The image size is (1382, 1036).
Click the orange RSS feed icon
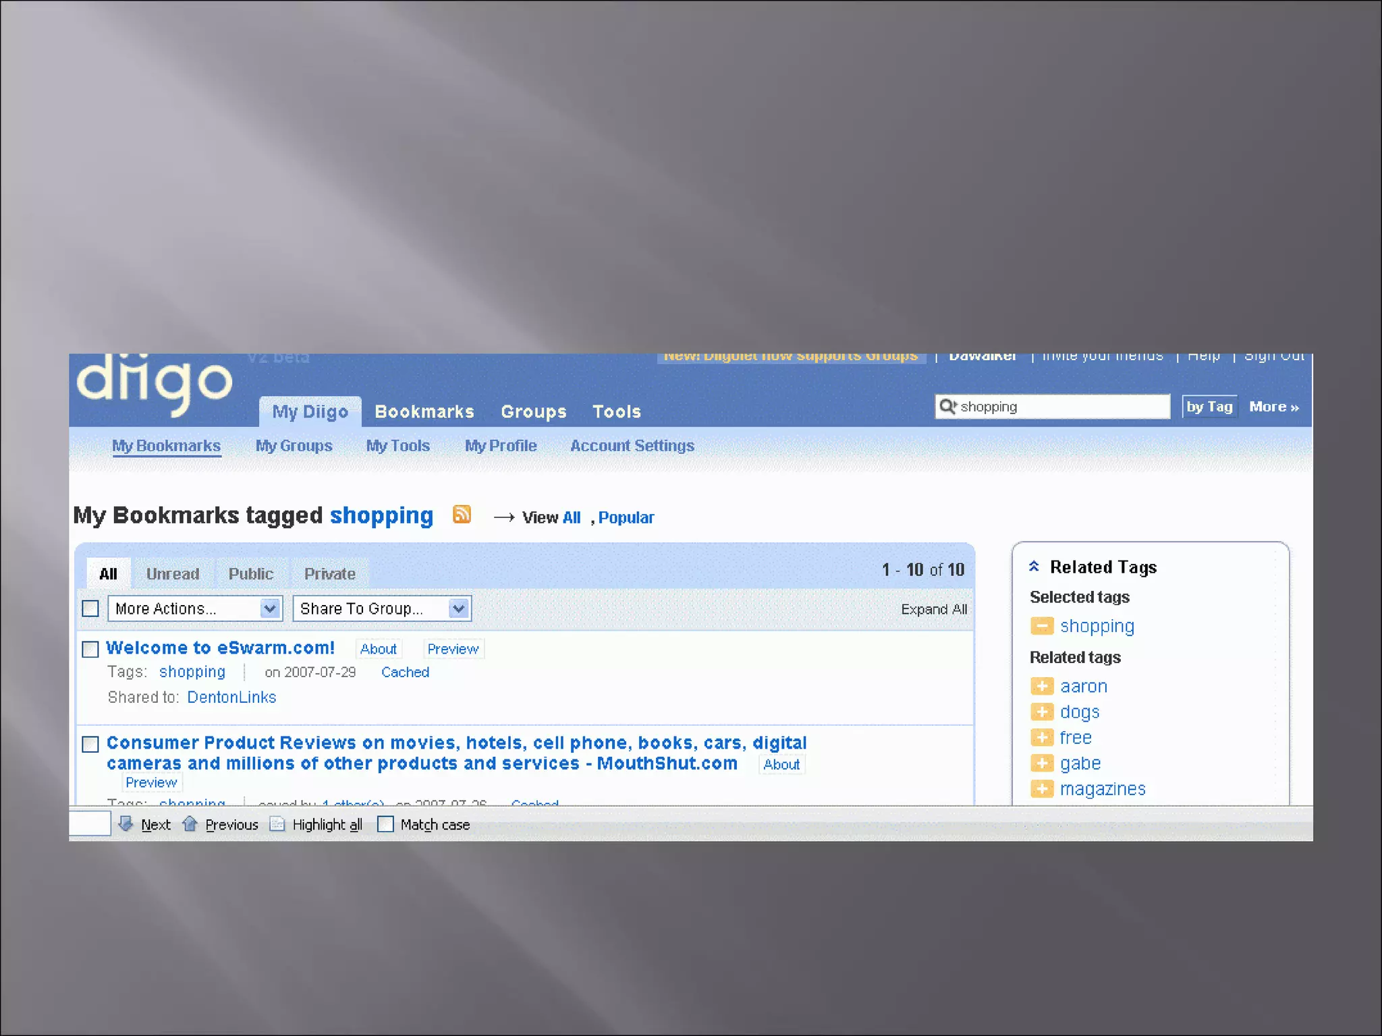click(462, 515)
